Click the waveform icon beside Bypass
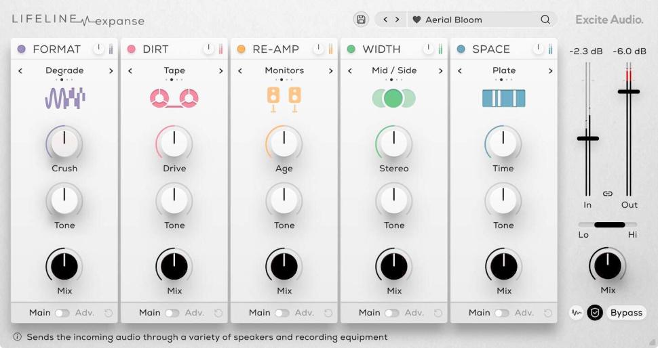 coord(577,312)
